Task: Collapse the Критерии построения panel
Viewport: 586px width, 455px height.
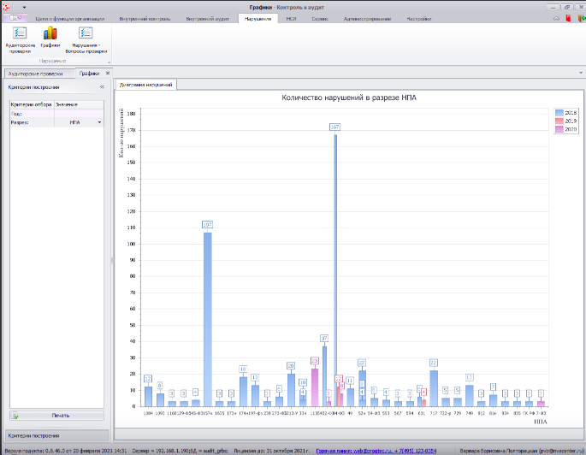Action: pyautogui.click(x=102, y=86)
